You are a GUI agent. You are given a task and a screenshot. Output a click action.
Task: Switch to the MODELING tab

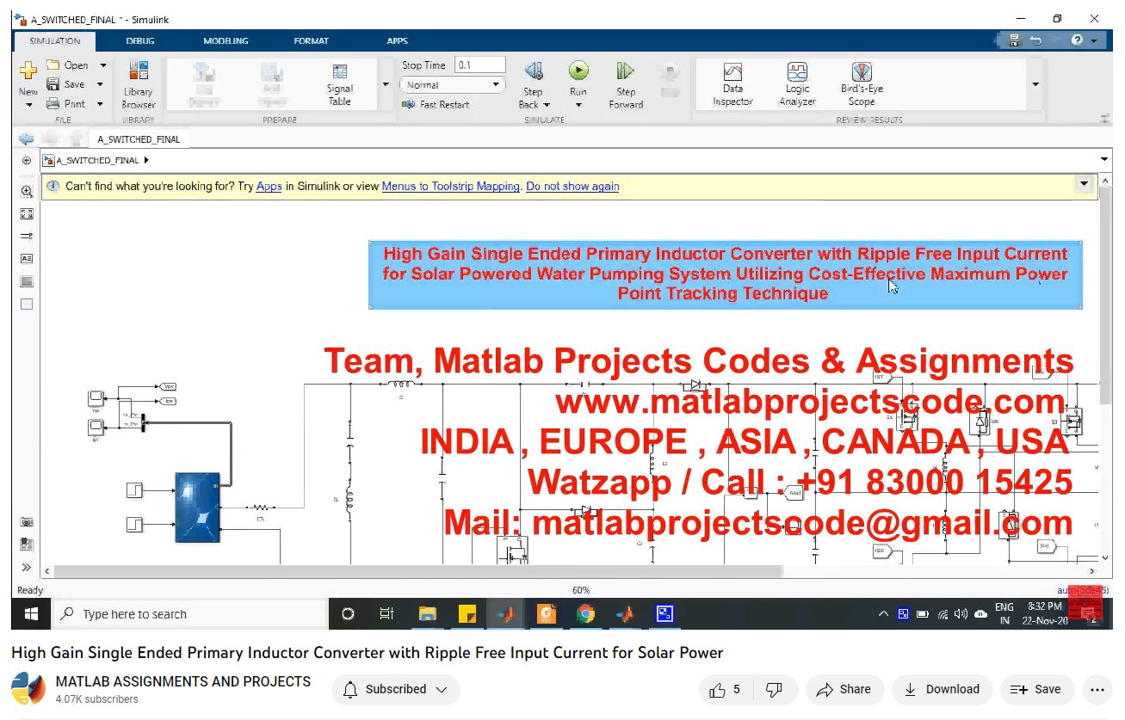(x=226, y=40)
